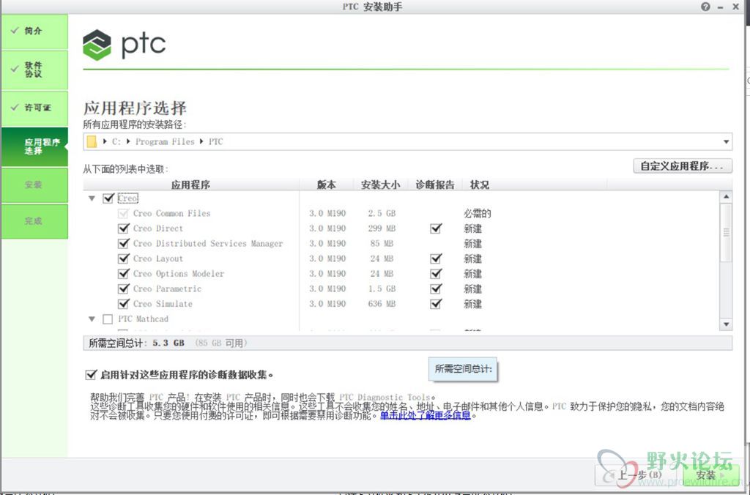Click the Program Files path segment
Screen dimensions: 750x495
(x=165, y=141)
